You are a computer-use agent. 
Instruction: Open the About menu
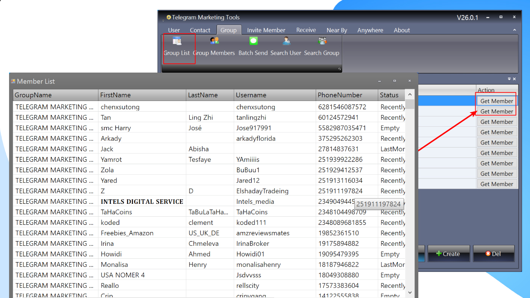(x=402, y=30)
